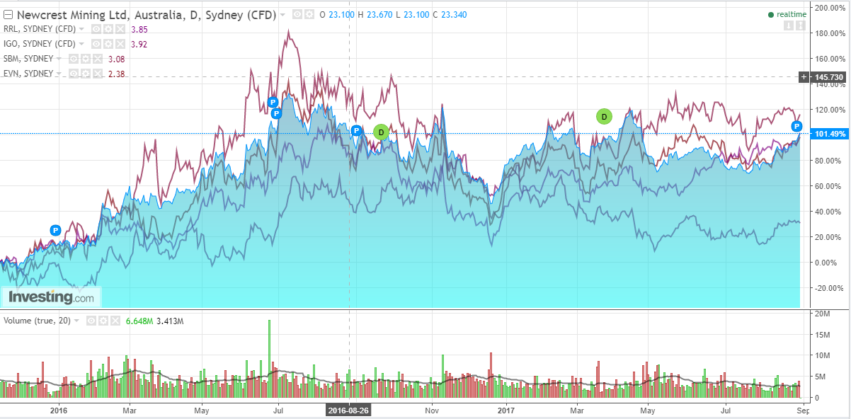Click the green D marker near September 2016
This screenshot has width=851, height=419.
[381, 132]
